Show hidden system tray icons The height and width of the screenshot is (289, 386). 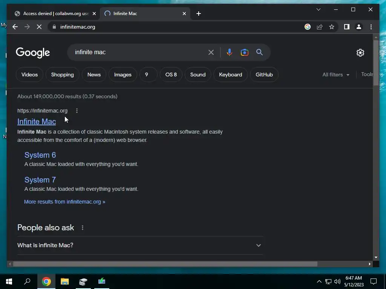pos(319,281)
